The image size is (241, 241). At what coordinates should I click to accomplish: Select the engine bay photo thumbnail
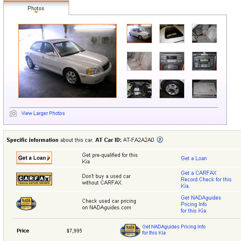pos(139,89)
